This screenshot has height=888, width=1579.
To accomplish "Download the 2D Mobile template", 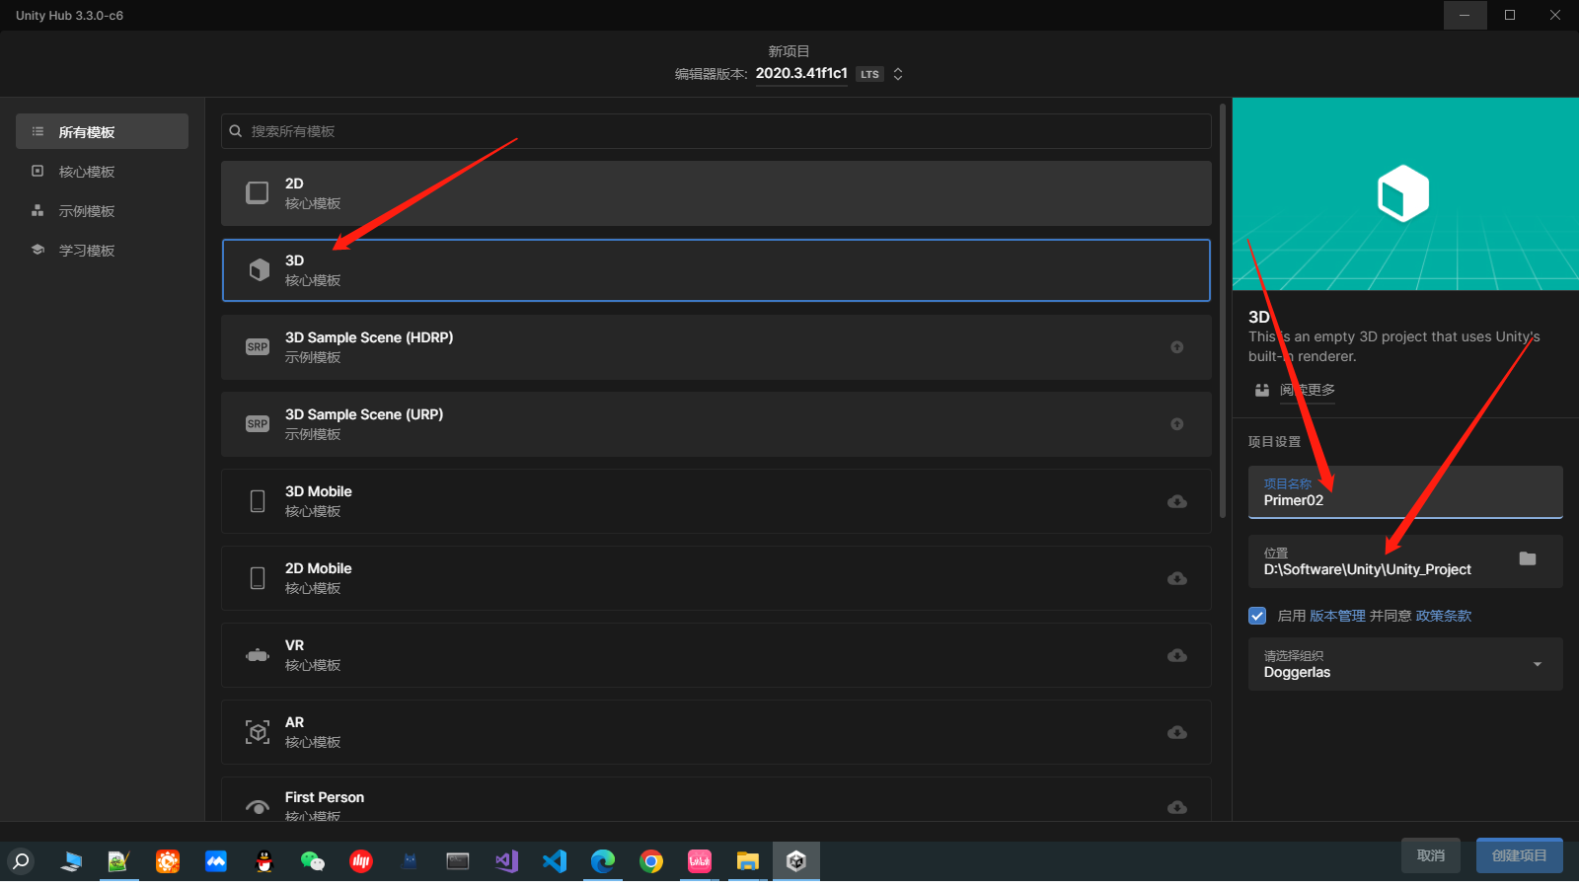I will tap(1177, 578).
